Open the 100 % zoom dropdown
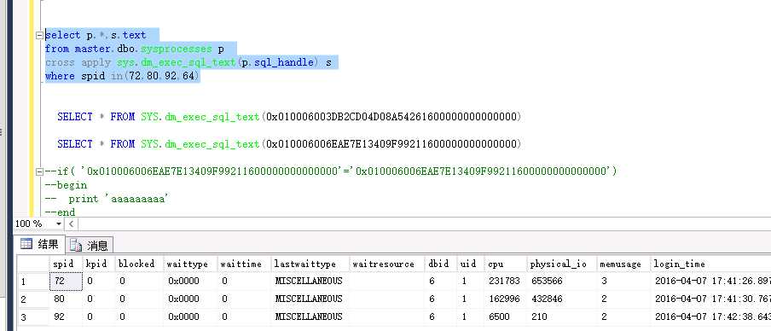Image resolution: width=771 pixels, height=331 pixels. 59,224
